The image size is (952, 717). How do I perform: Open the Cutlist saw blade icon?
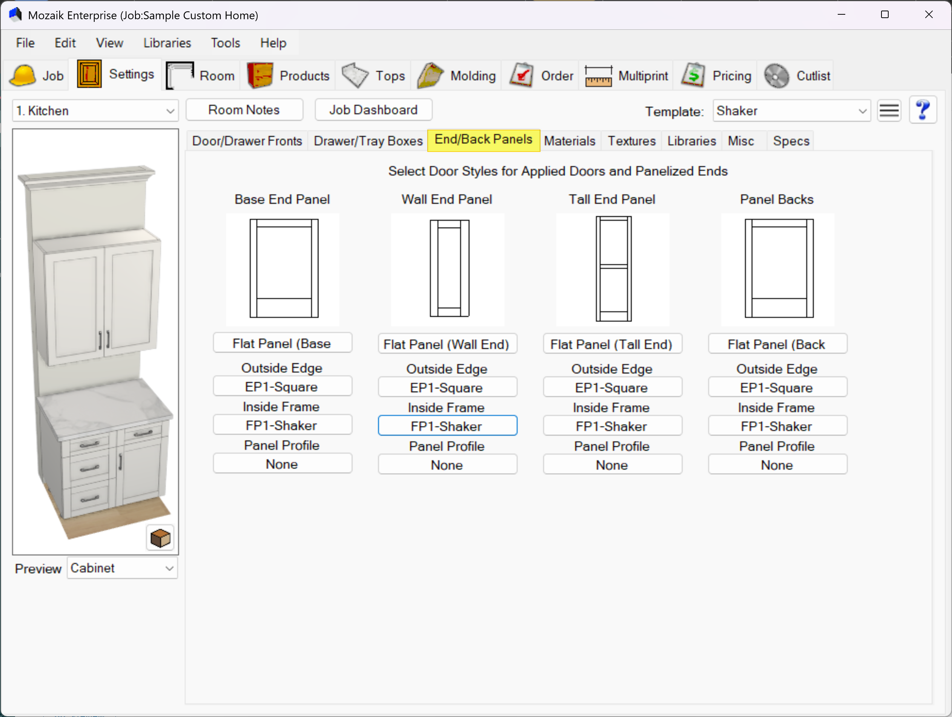776,76
